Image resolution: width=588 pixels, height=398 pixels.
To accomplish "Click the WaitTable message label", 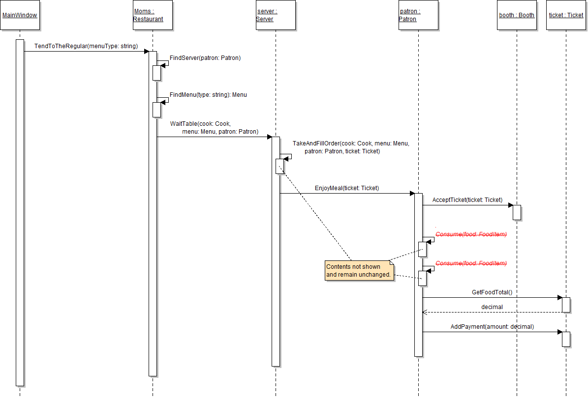I will [x=214, y=128].
